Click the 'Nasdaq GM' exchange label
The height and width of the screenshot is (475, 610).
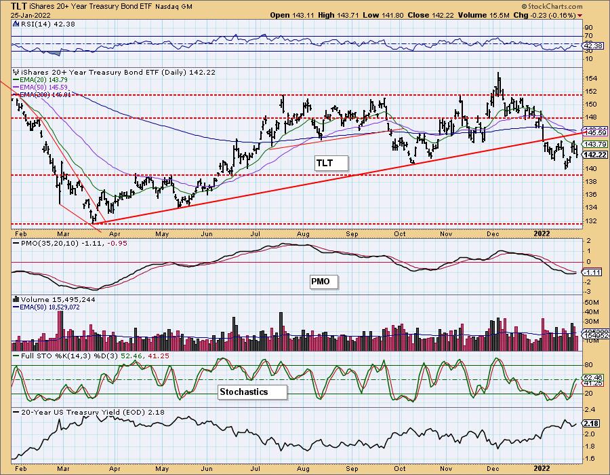[x=173, y=7]
